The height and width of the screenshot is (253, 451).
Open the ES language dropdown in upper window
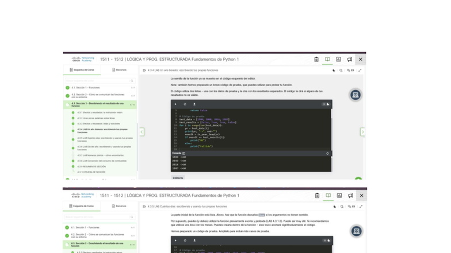(350, 71)
